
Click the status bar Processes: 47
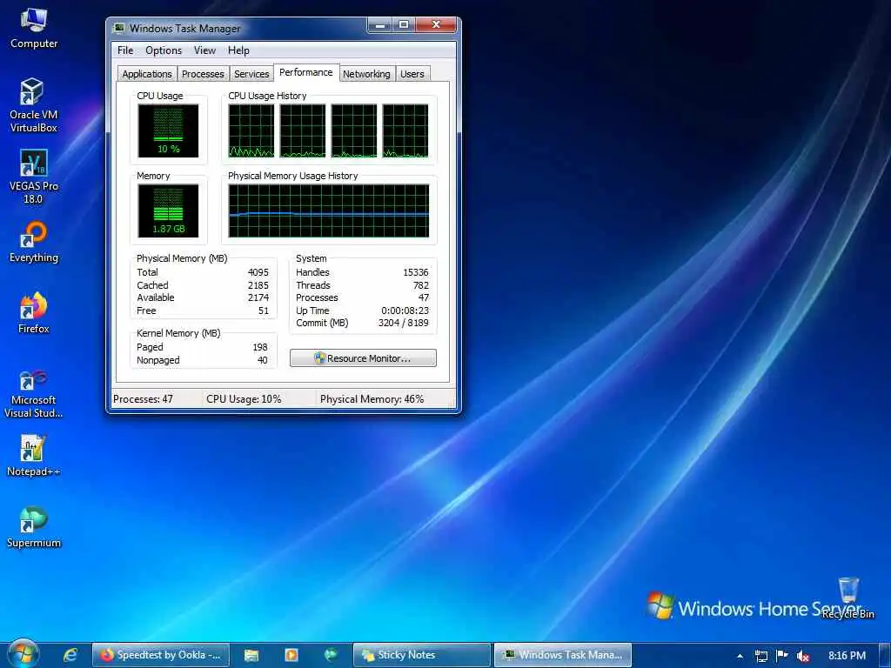point(143,398)
